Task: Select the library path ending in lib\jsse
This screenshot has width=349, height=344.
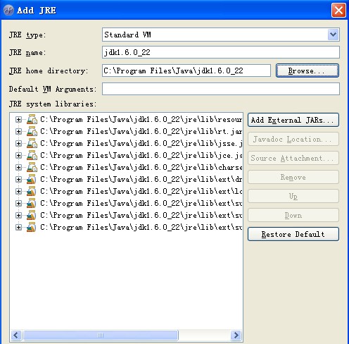Action: (141, 143)
